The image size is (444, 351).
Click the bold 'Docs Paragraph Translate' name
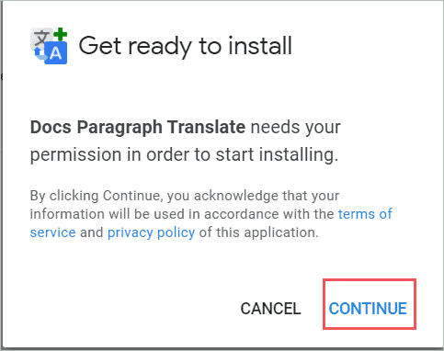click(138, 127)
